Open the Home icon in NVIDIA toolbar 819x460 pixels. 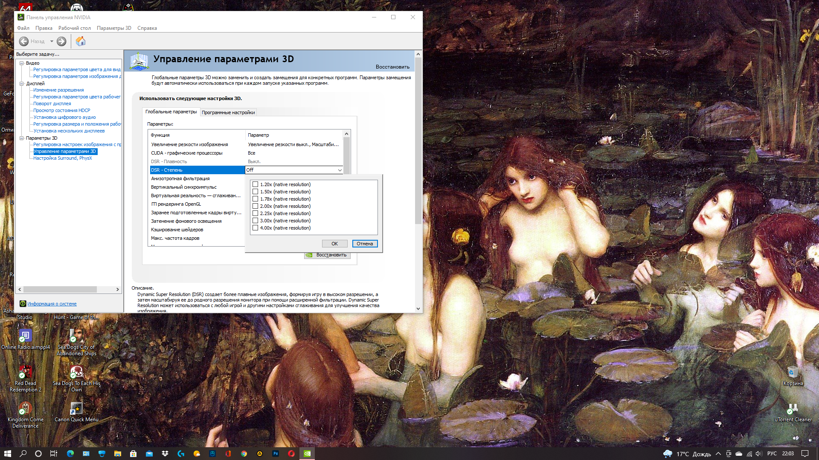point(81,41)
